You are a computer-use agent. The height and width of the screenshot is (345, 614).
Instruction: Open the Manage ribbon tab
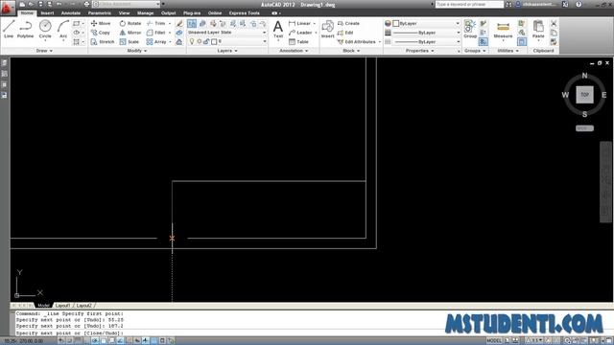[145, 12]
